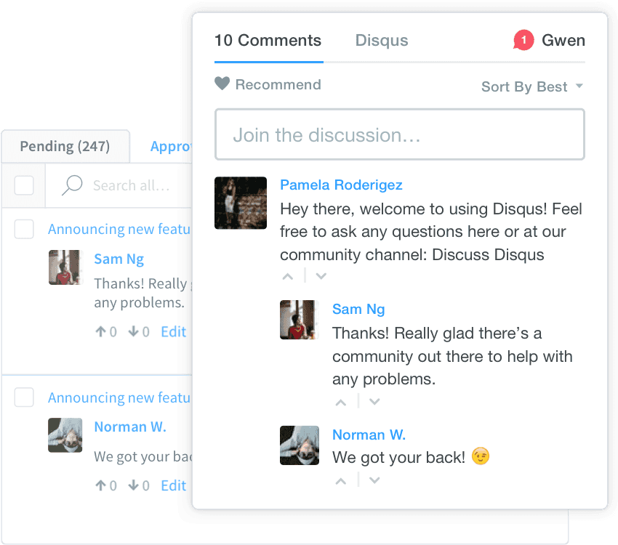This screenshot has width=618, height=545.
Task: Click the Join the discussion input box
Action: [x=400, y=134]
